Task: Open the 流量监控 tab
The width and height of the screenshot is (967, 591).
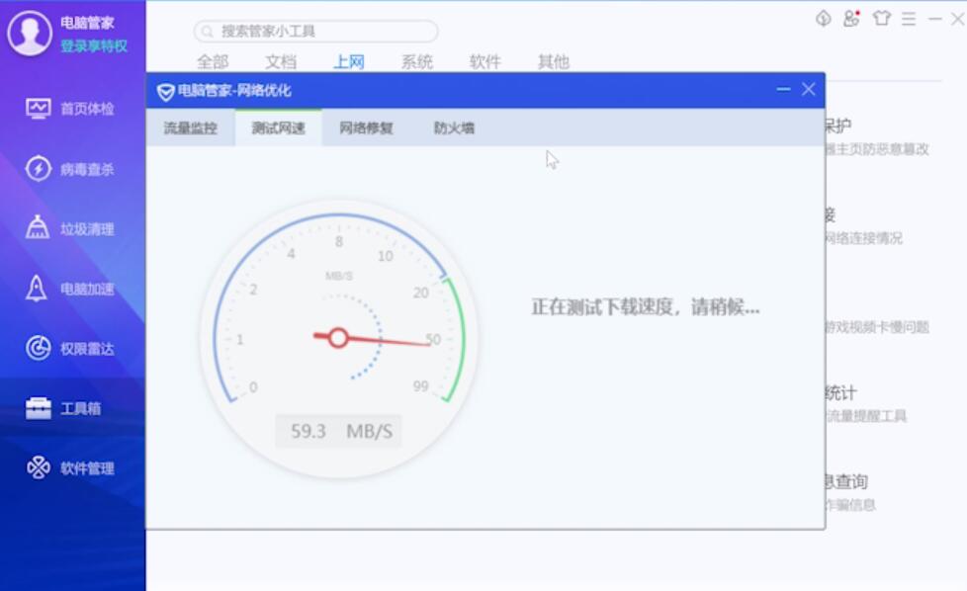Action: coord(191,127)
